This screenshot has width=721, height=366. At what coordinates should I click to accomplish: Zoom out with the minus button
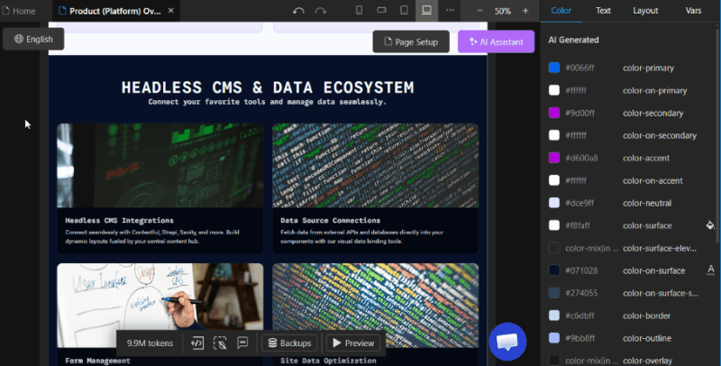pos(479,11)
